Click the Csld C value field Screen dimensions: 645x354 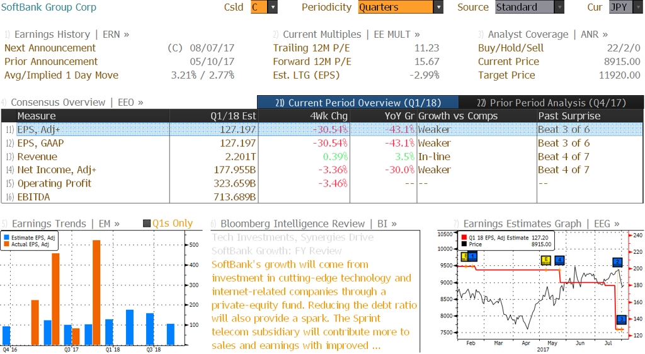259,7
